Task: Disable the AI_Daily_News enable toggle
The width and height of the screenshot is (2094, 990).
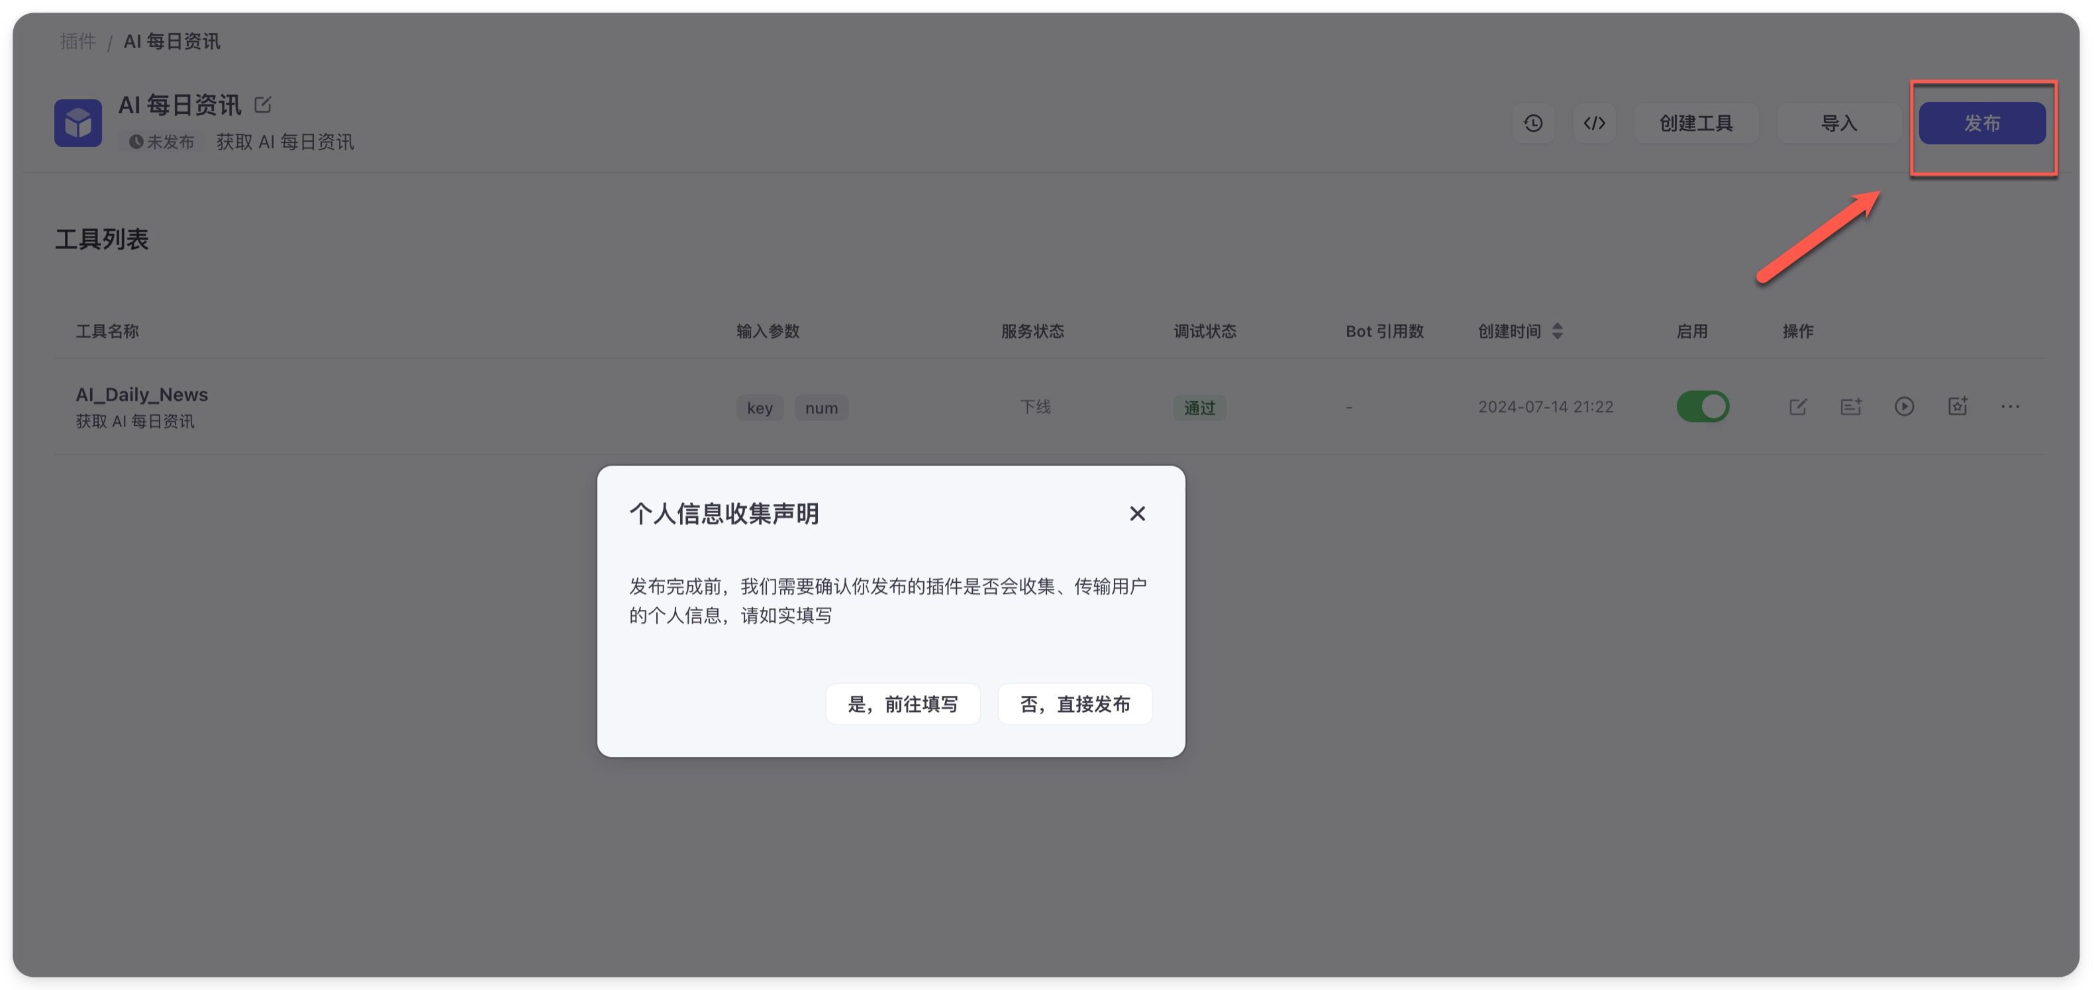Action: click(x=1702, y=407)
